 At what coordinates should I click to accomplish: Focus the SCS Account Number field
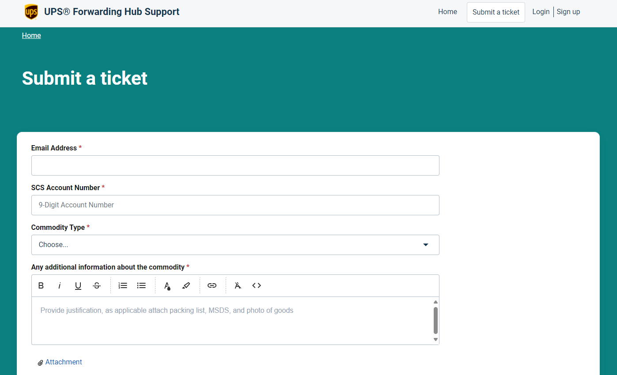pos(235,205)
